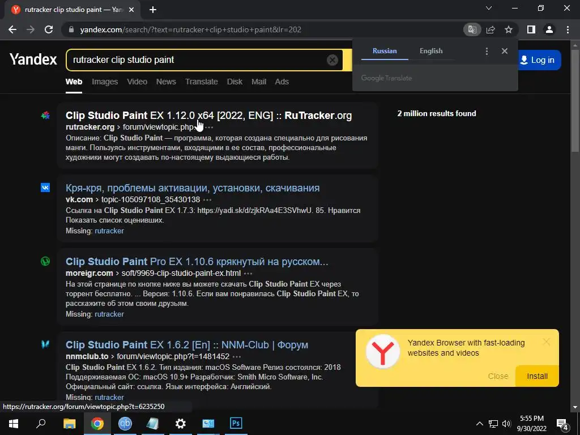580x435 pixels.
Task: Close the Google Translate popup
Action: coord(505,51)
